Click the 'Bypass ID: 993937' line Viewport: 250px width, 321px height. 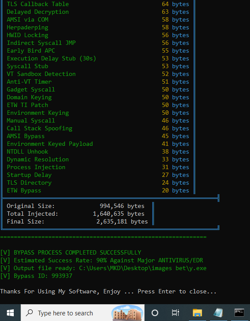pyautogui.click(x=36, y=276)
